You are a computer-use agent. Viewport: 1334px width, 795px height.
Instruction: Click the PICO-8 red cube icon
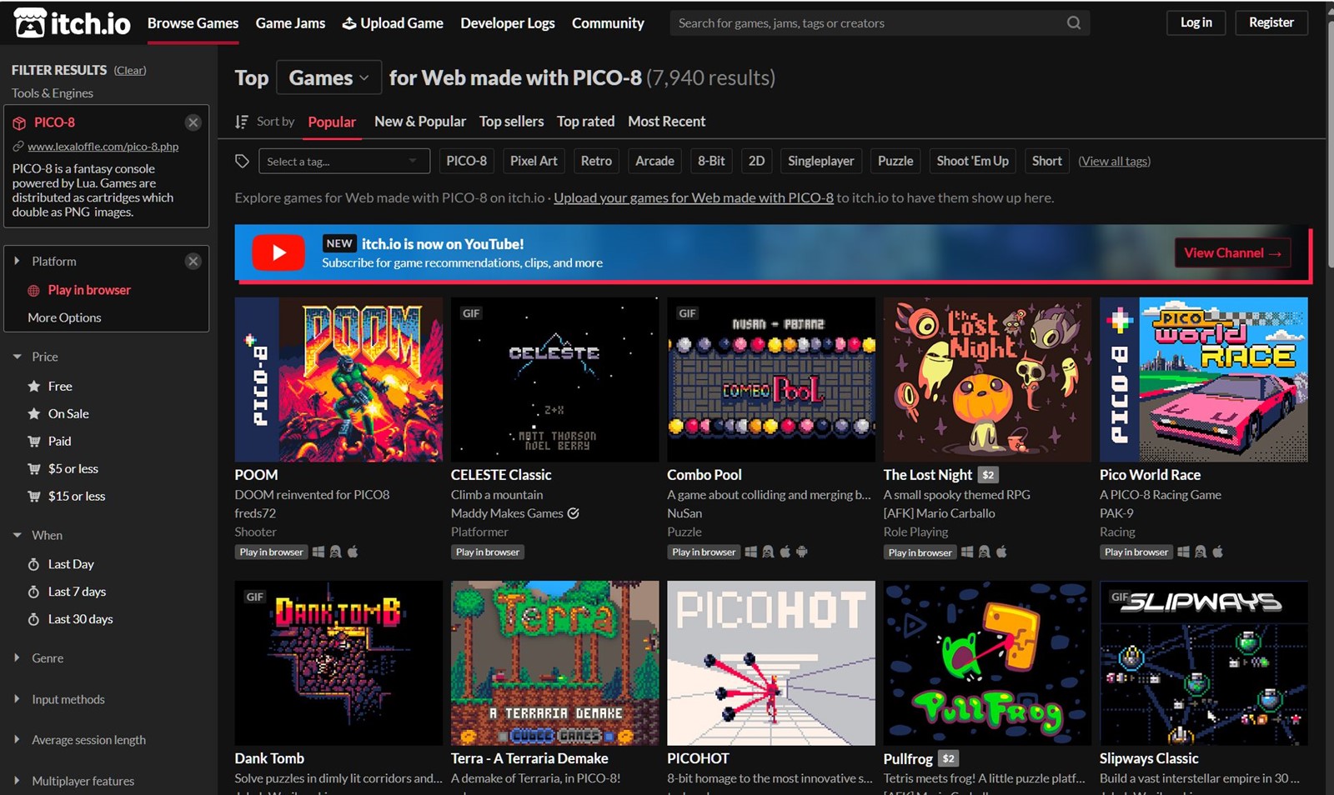click(x=19, y=122)
